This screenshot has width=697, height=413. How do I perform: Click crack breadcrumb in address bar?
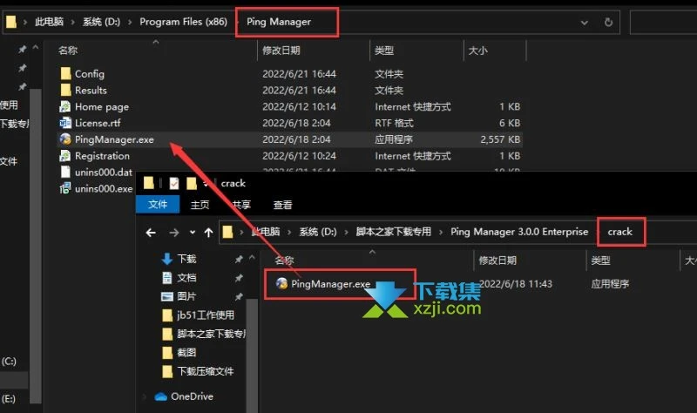620,232
